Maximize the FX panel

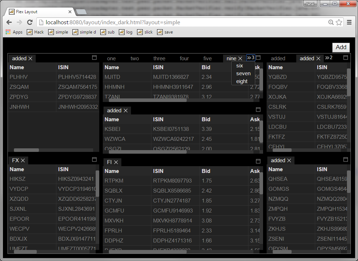pos(94,159)
